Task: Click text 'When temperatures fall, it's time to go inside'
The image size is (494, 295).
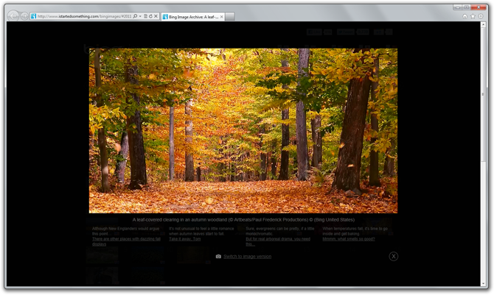Action: pos(355,231)
